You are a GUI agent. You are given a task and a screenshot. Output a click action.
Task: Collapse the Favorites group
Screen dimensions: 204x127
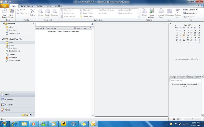point(3,24)
